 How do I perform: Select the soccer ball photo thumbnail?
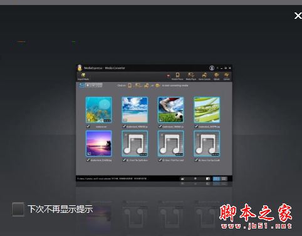coord(170,110)
